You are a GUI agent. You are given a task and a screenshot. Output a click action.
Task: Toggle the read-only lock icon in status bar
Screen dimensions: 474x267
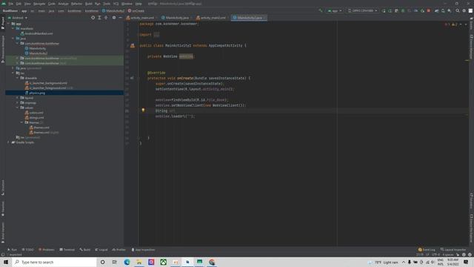[458, 254]
